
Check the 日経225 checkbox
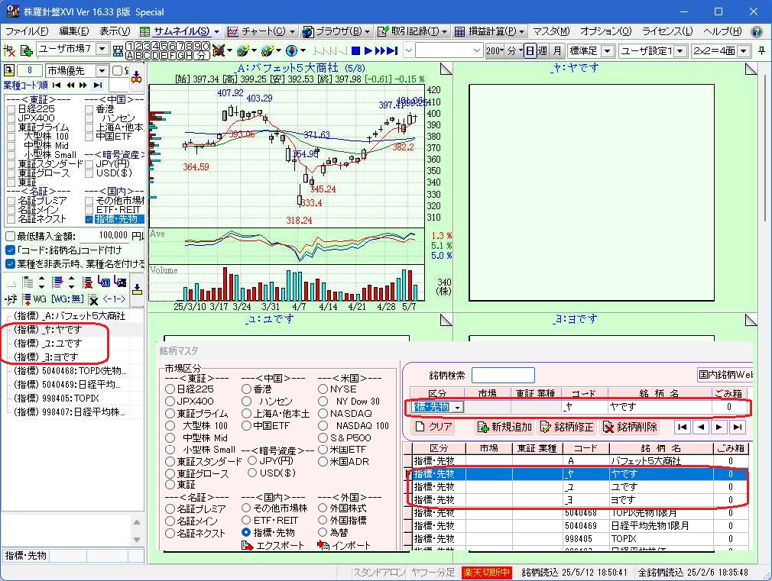tap(11, 109)
